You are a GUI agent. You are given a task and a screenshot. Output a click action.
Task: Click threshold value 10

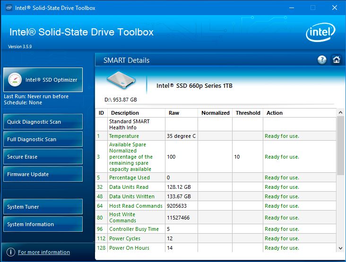pos(237,157)
